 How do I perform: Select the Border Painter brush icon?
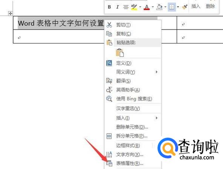coord(185,7)
